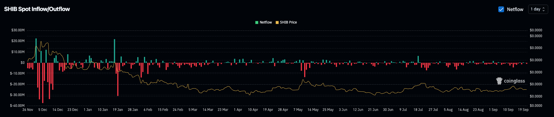Select the 10 Apr date label
Image resolution: width=554 pixels, height=117 pixels.
point(253,110)
